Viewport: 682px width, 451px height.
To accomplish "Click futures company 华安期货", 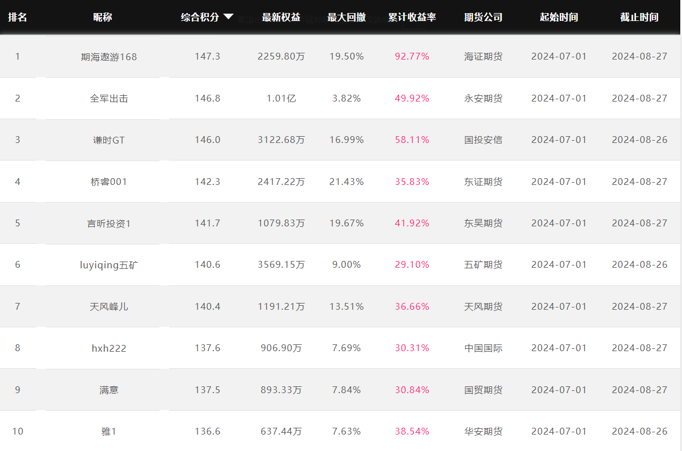I will [483, 431].
